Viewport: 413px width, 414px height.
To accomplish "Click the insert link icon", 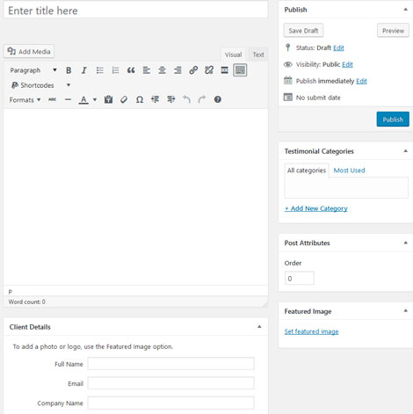I will click(193, 70).
